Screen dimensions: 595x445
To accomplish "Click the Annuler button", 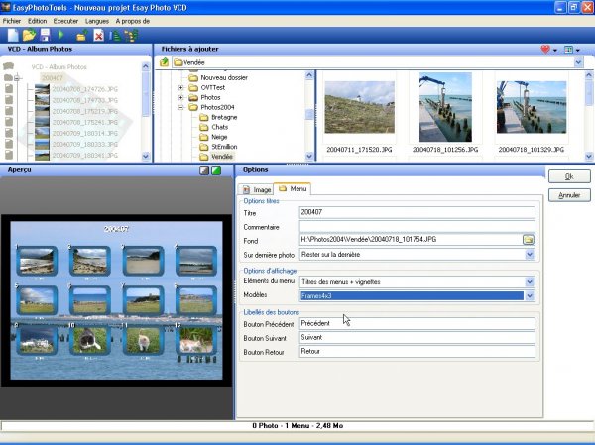I will point(568,195).
